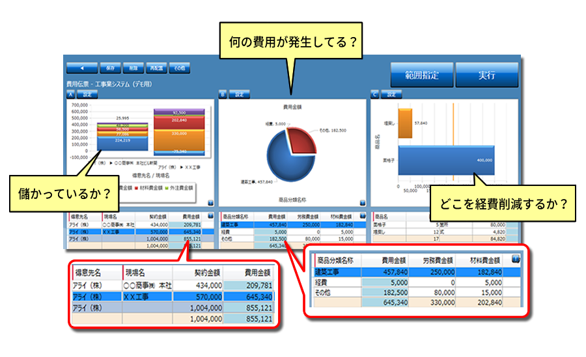Select the panel B label icon

(x=223, y=94)
